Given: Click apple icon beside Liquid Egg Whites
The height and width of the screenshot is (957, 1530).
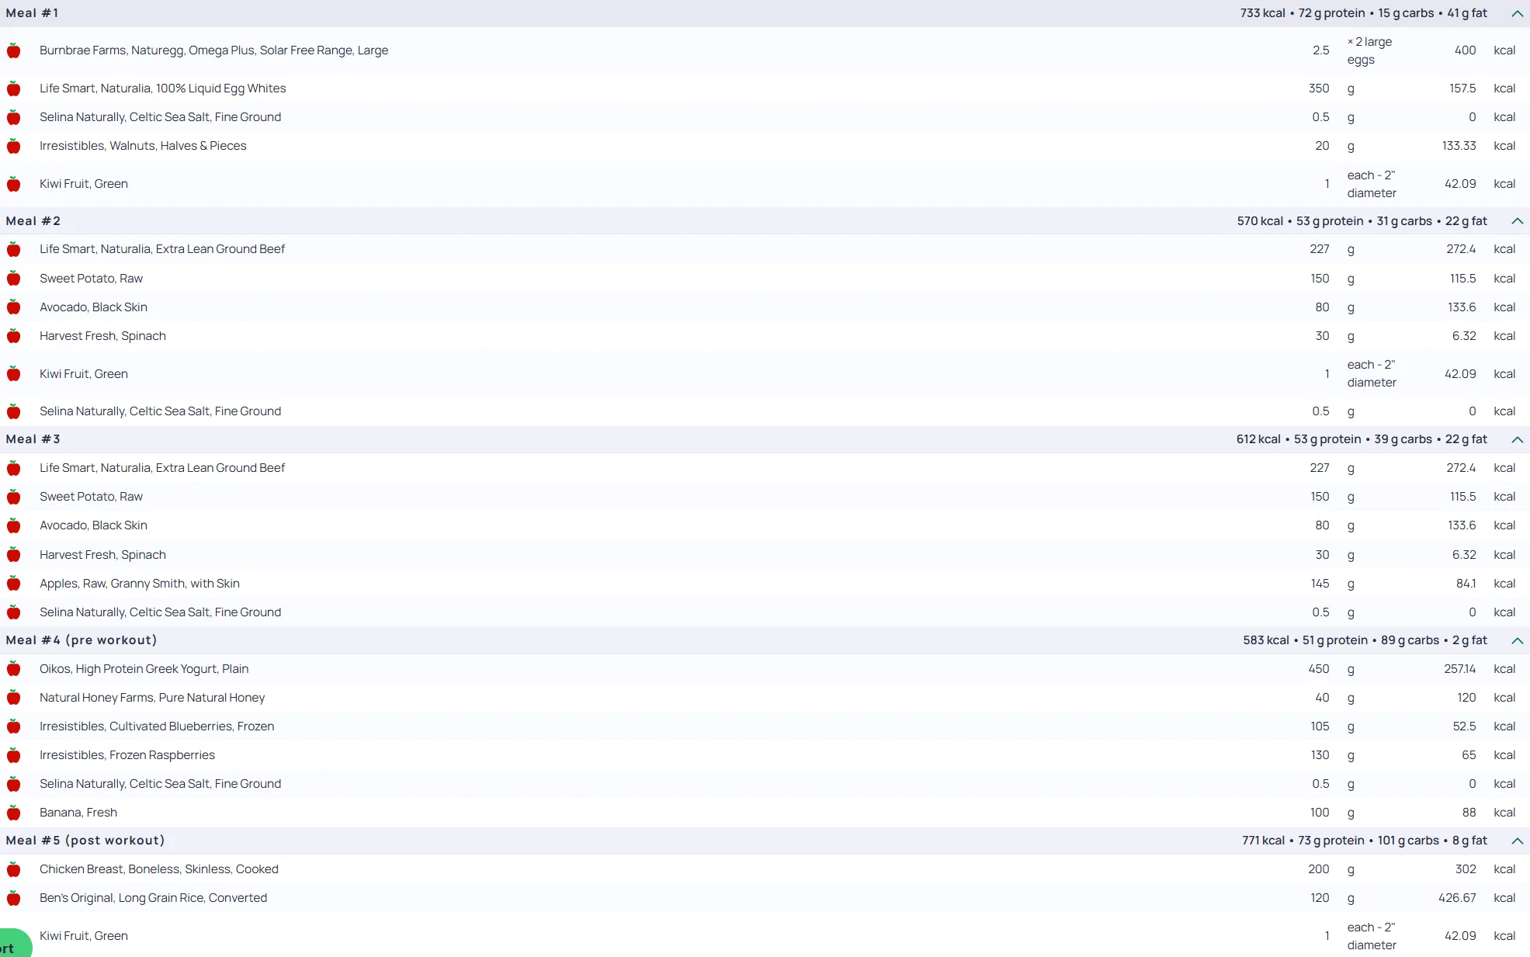Looking at the screenshot, I should (14, 88).
